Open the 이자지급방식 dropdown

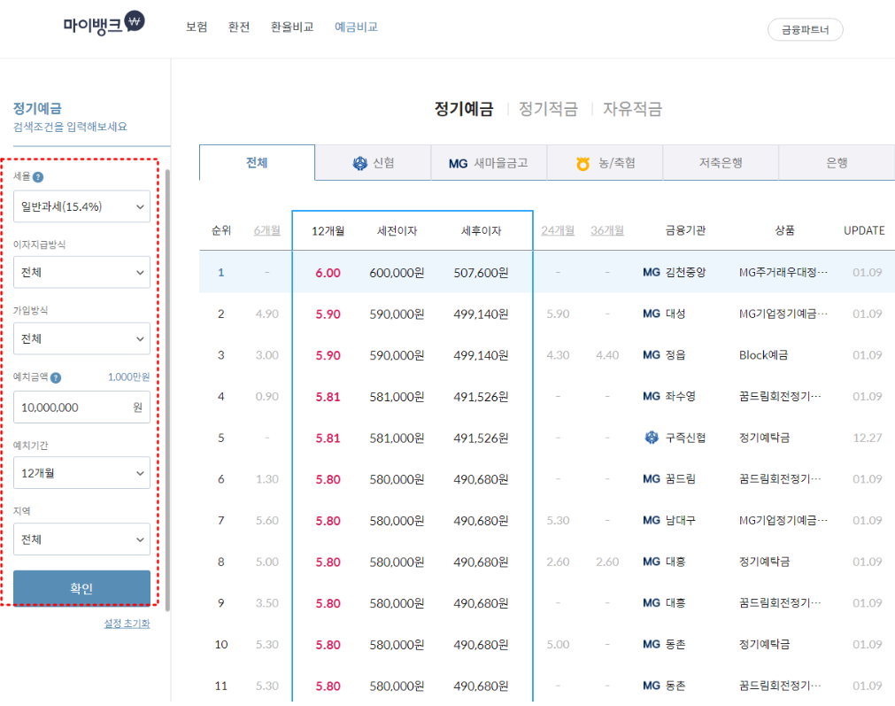pyautogui.click(x=81, y=272)
